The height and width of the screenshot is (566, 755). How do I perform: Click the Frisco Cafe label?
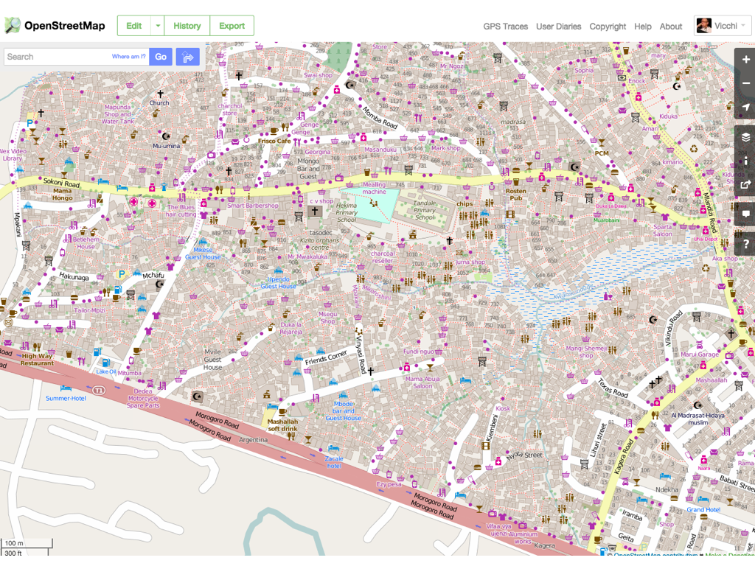[274, 141]
